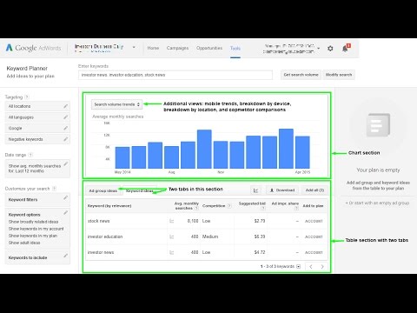This screenshot has height=313, width=417.
Task: Switch to the Ad group ideas tab
Action: click(103, 190)
